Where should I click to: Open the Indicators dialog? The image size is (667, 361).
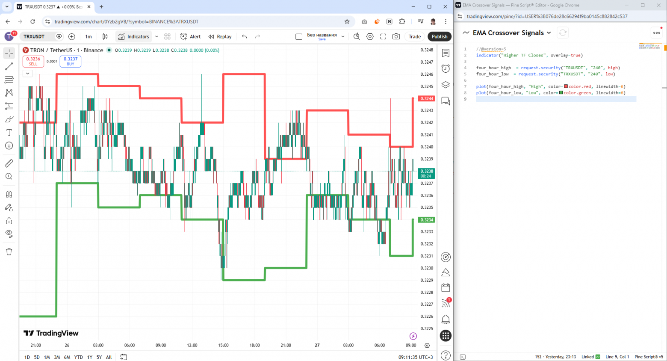(134, 37)
